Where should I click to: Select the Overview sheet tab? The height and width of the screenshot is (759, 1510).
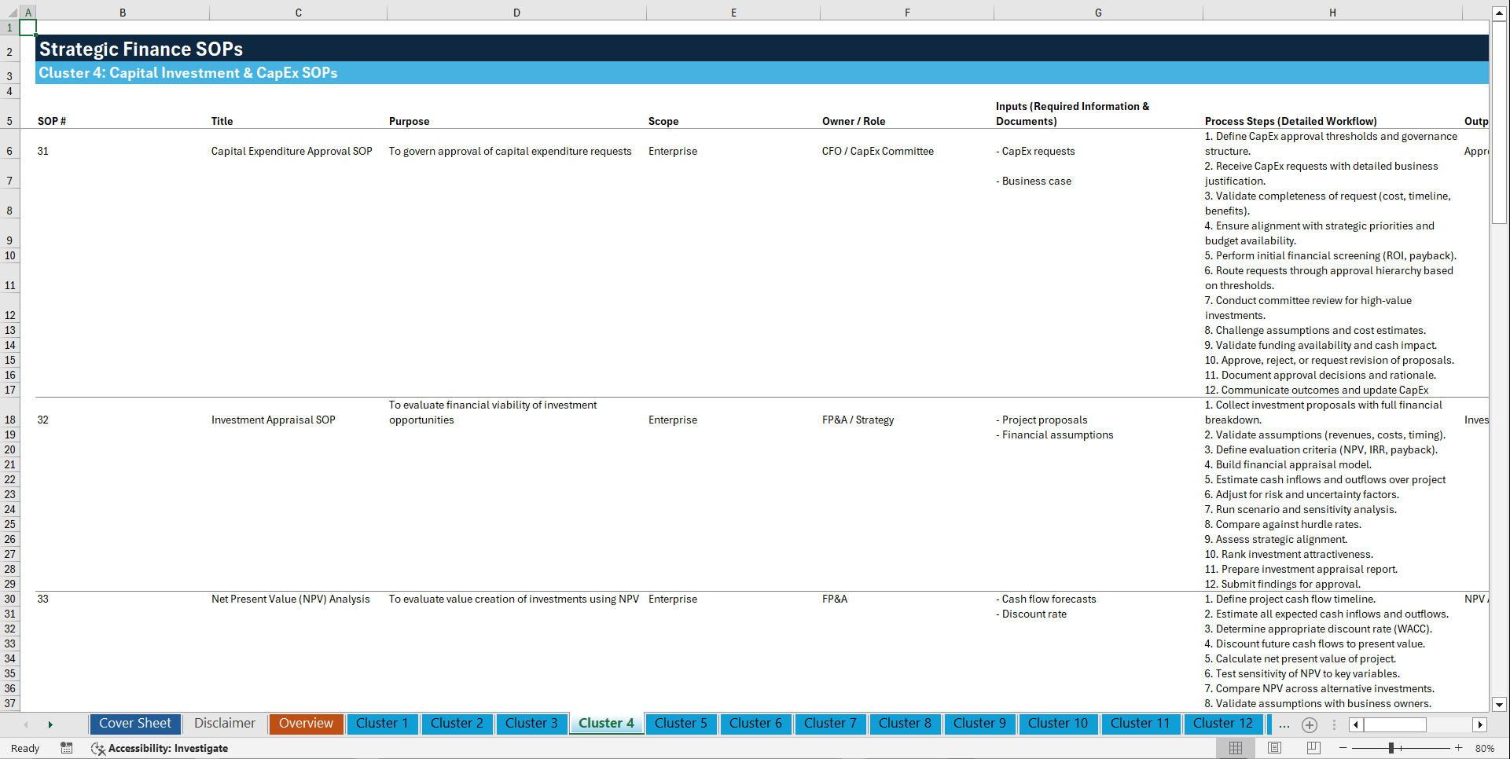[306, 723]
